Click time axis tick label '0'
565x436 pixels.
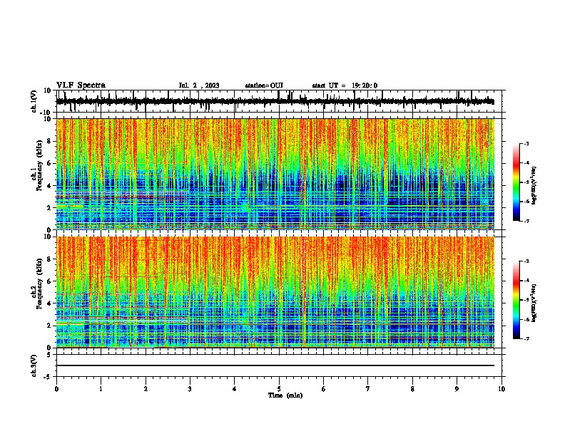(56, 389)
